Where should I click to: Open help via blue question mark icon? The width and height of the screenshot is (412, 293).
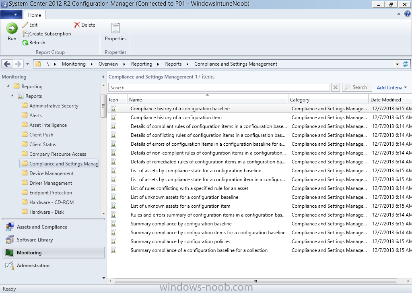(x=407, y=14)
